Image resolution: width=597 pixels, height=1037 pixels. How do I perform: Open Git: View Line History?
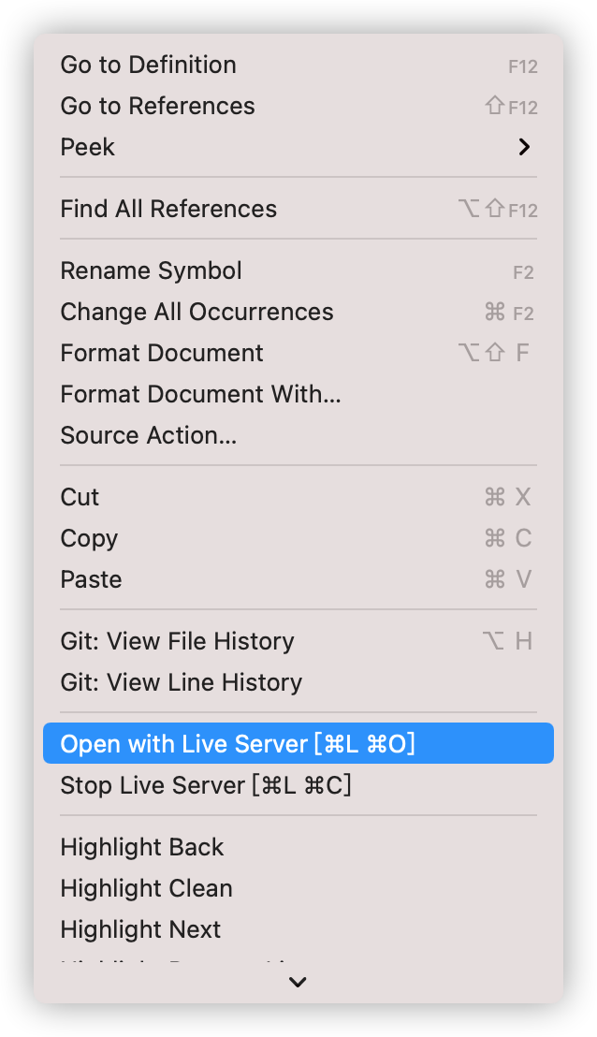pyautogui.click(x=298, y=682)
